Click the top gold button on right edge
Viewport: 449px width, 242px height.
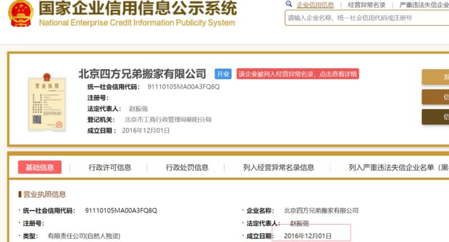[436, 77]
